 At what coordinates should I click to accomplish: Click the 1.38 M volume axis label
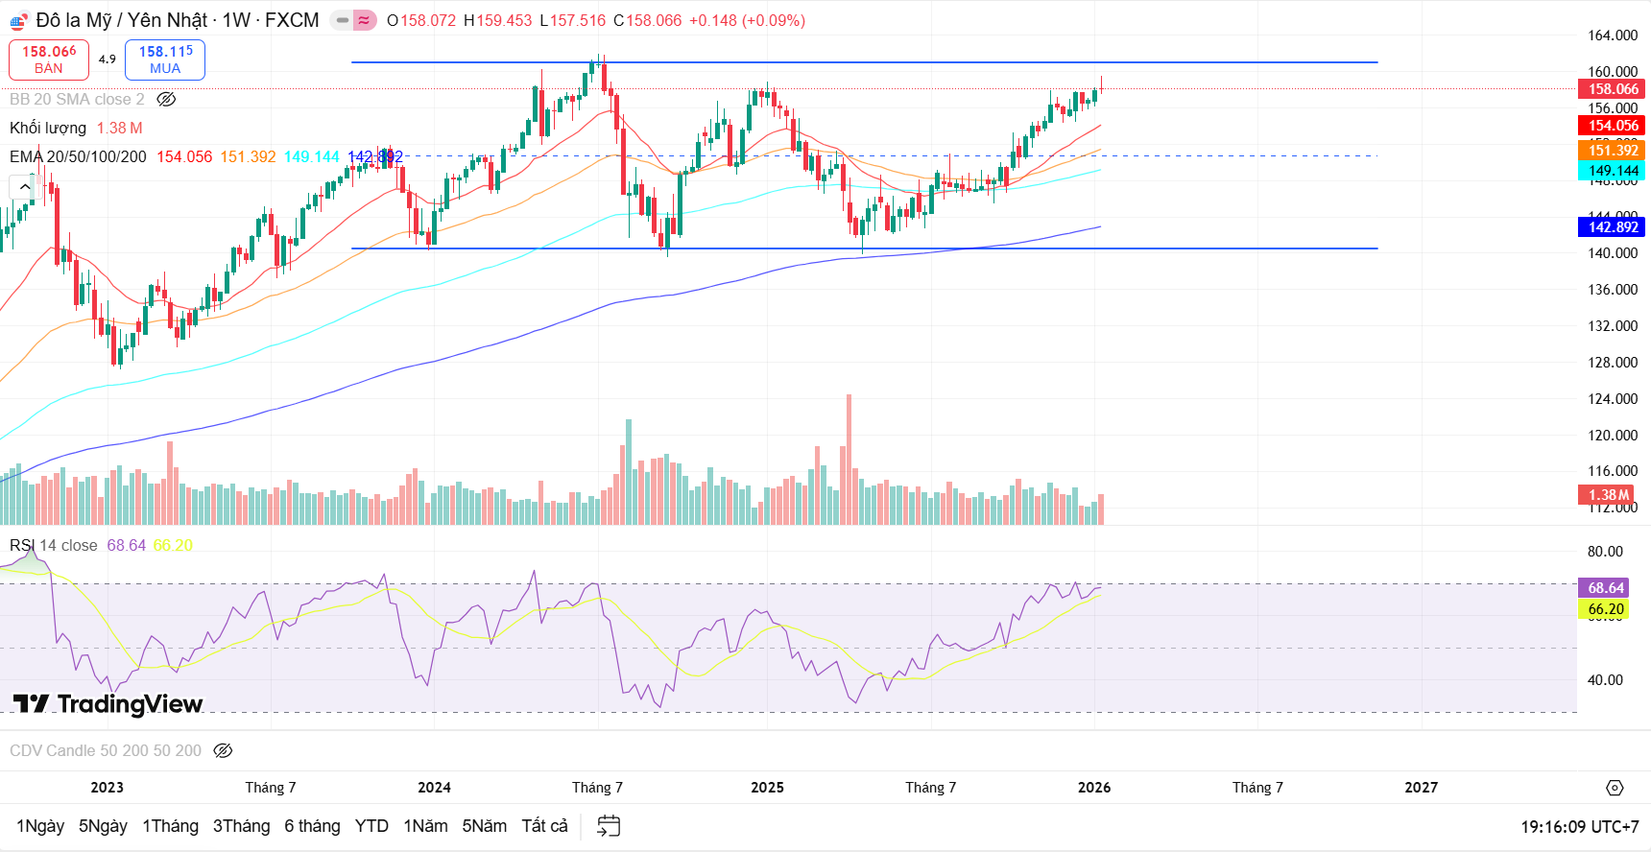coord(1607,495)
